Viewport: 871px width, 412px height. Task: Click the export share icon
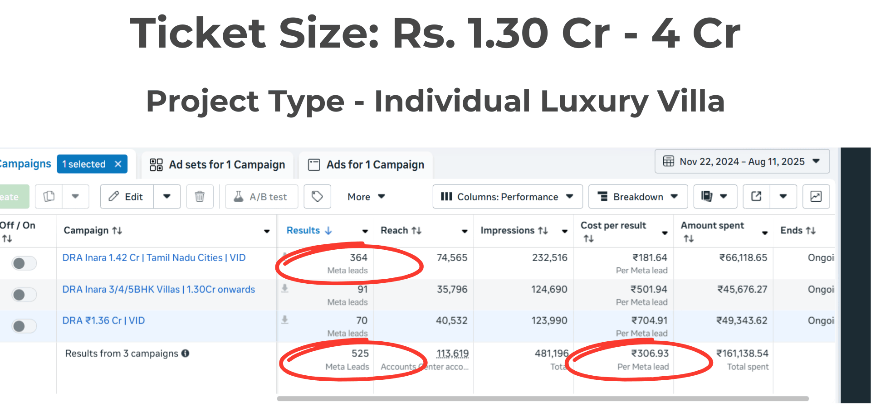756,197
